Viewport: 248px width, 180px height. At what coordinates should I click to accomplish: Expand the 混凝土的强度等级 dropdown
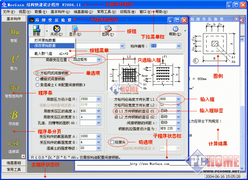pyautogui.click(x=99, y=148)
